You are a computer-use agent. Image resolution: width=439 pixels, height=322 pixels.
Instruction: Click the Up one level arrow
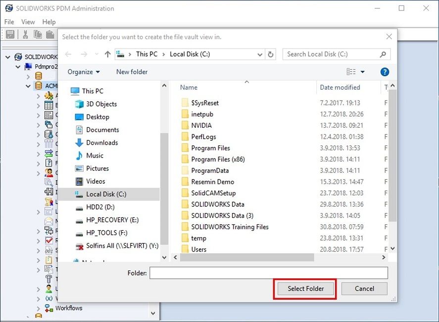coord(107,54)
